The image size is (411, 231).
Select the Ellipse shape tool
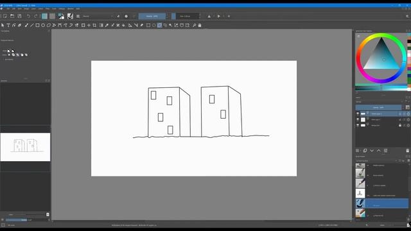[x=43, y=25]
